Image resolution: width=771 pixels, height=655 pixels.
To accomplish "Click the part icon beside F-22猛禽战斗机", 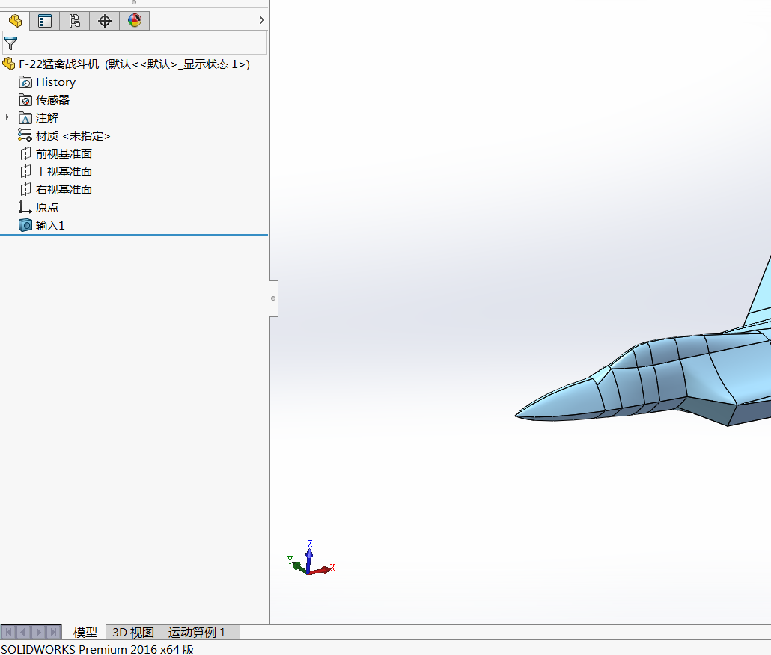I will click(9, 64).
